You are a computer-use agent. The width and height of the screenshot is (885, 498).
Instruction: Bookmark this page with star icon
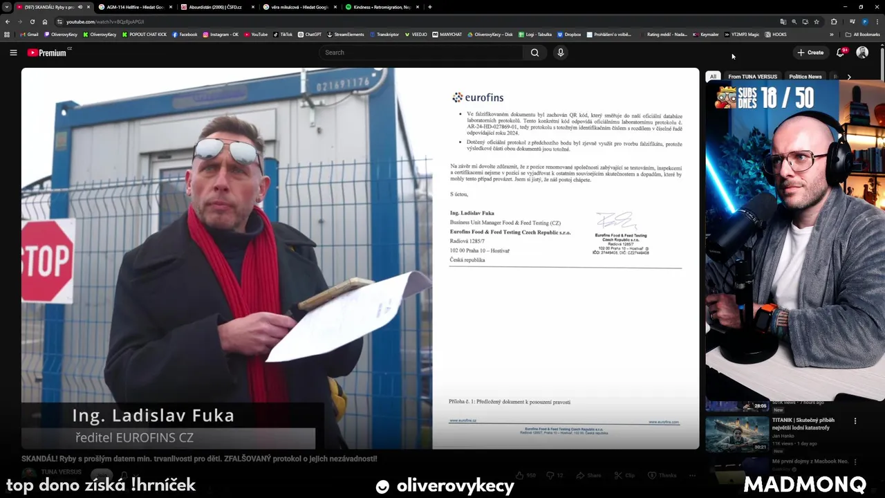[817, 21]
